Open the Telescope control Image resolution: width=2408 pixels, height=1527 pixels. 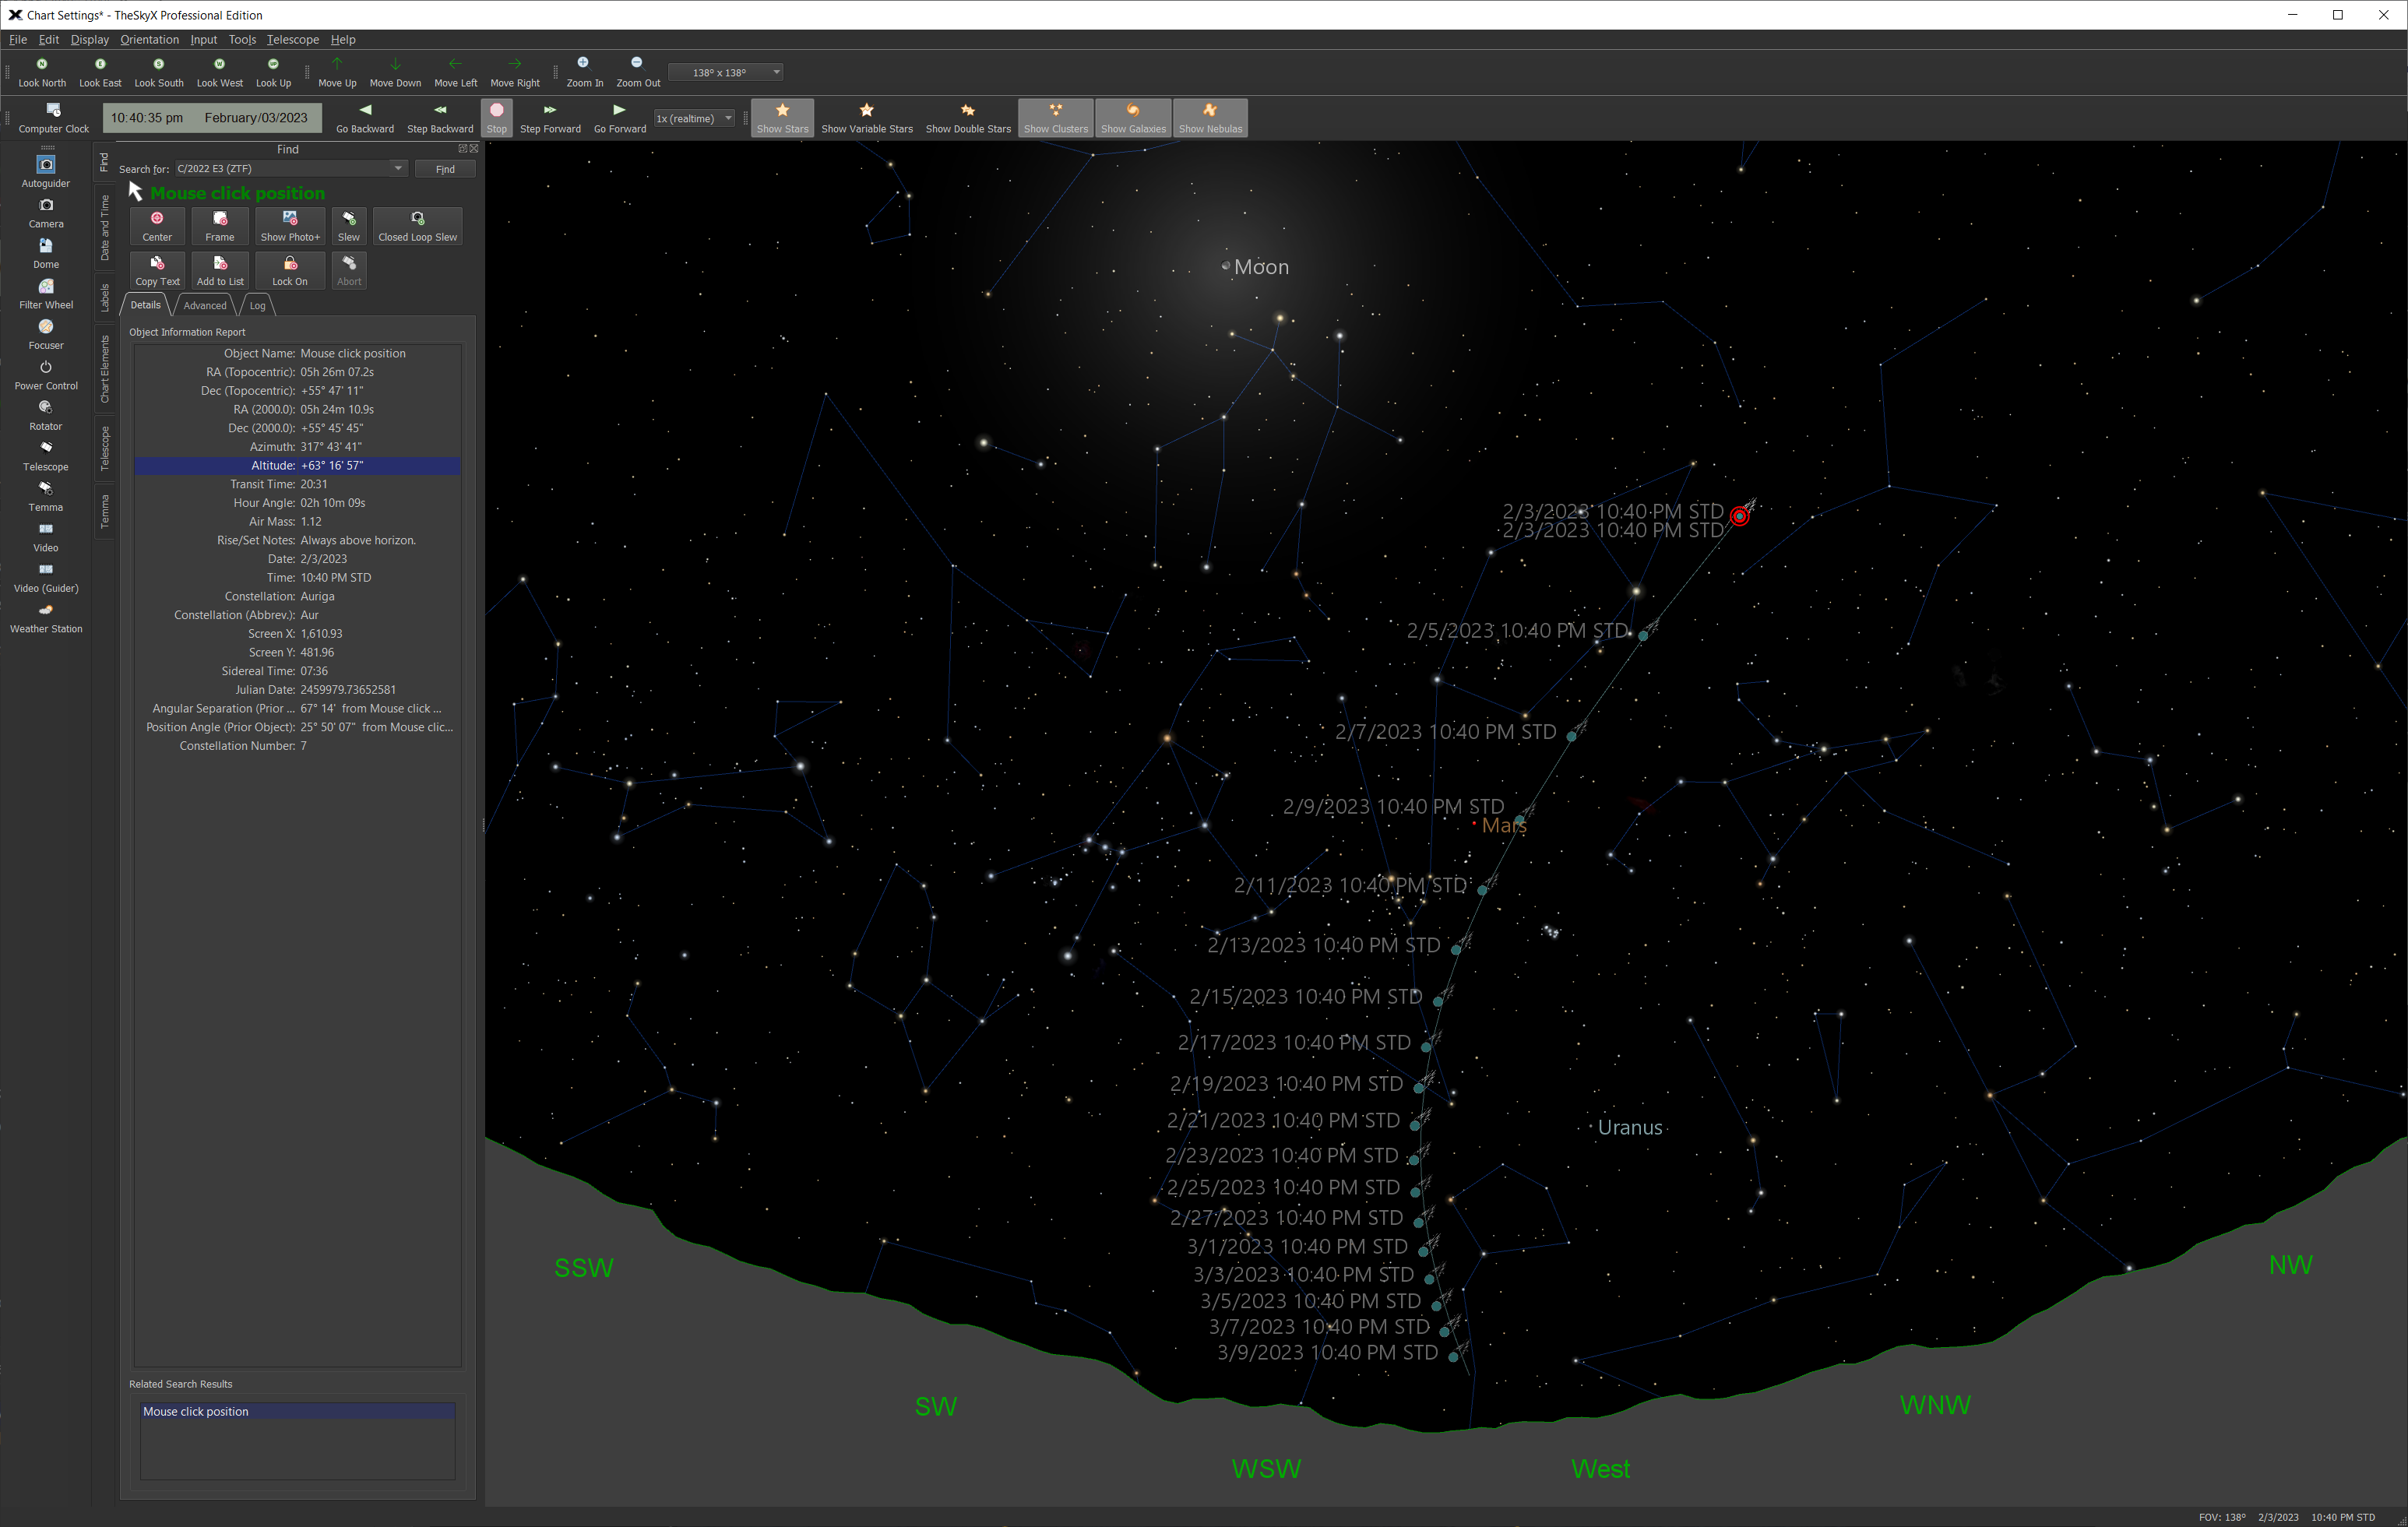click(x=46, y=455)
